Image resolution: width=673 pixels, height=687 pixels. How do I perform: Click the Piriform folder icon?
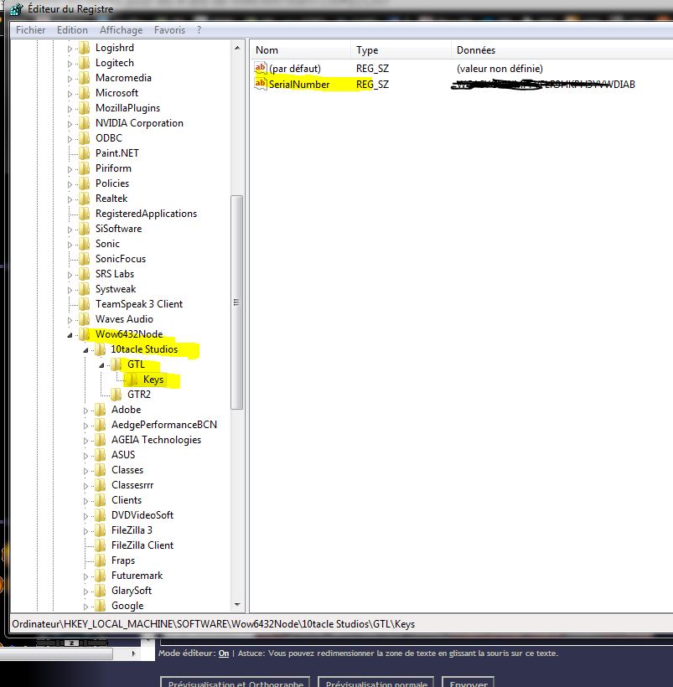pos(84,168)
